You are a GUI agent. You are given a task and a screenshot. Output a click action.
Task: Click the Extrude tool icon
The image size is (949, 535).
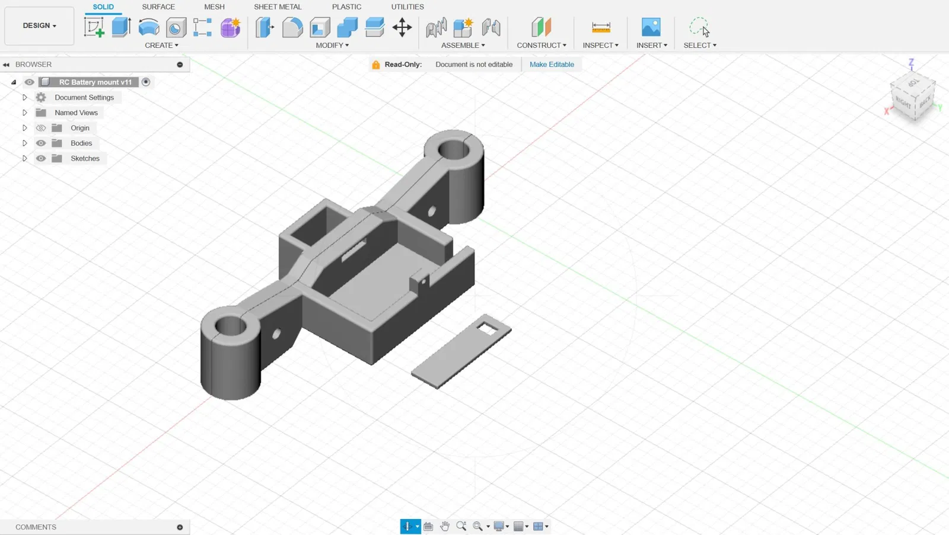click(121, 27)
